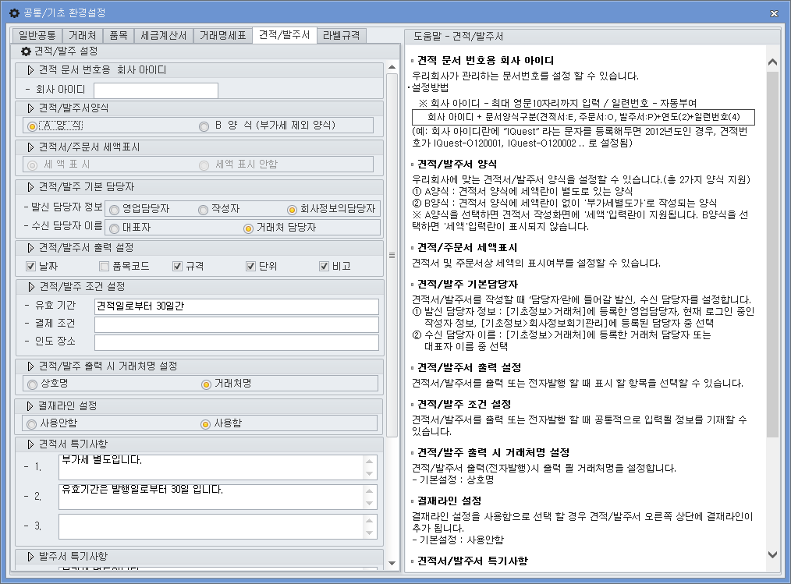This screenshot has width=791, height=584.
Task: Click the 회사 아이디 input field
Action: coord(154,90)
